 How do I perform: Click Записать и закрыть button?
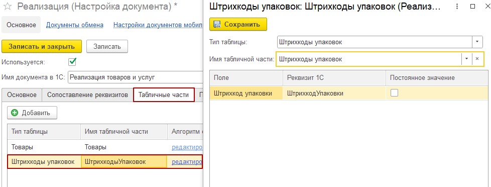pos(42,46)
